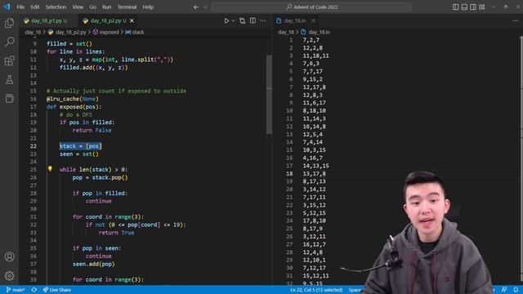The height and width of the screenshot is (294, 523).
Task: Start Live Share from status bar
Action: (57, 290)
